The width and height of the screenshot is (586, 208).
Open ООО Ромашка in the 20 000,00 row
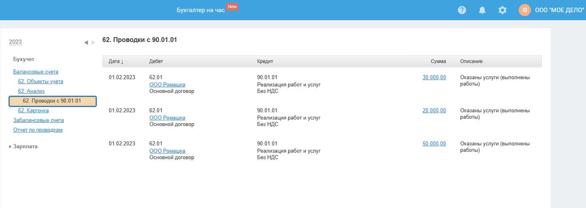point(167,118)
